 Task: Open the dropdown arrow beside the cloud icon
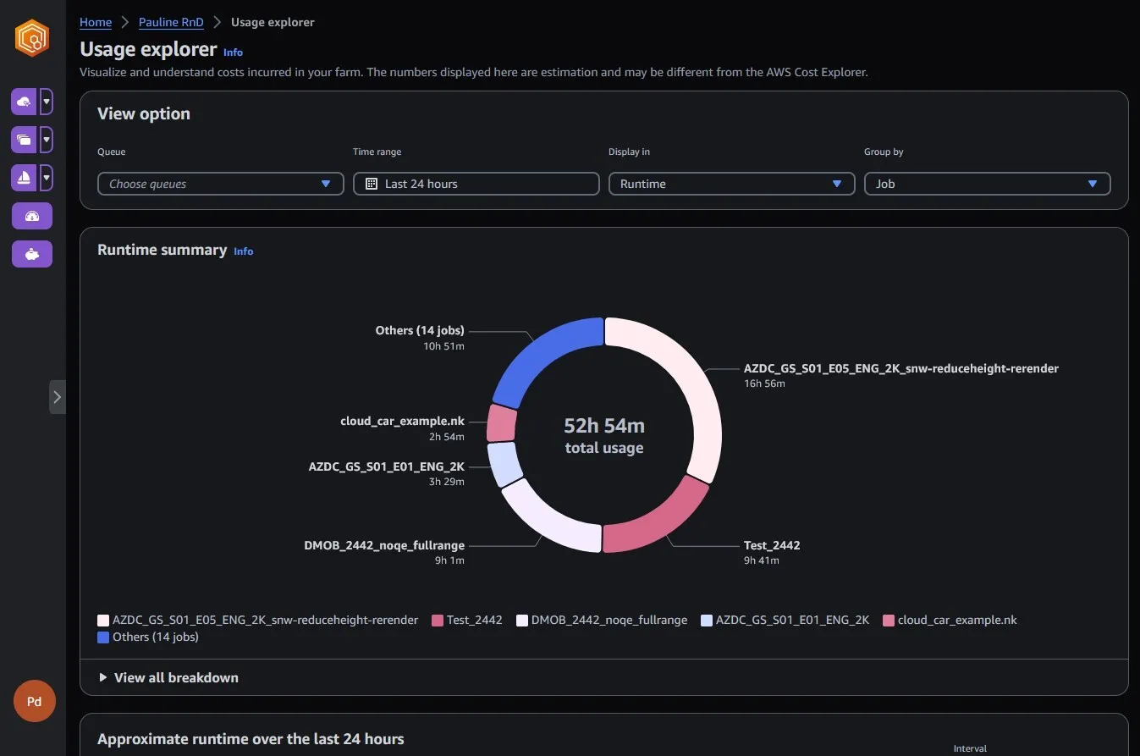(x=47, y=102)
